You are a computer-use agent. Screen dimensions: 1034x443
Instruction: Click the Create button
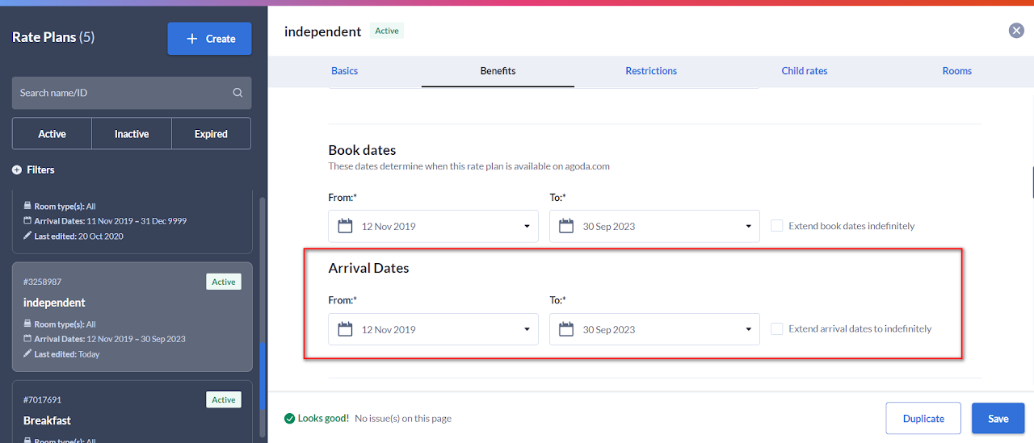pyautogui.click(x=209, y=39)
